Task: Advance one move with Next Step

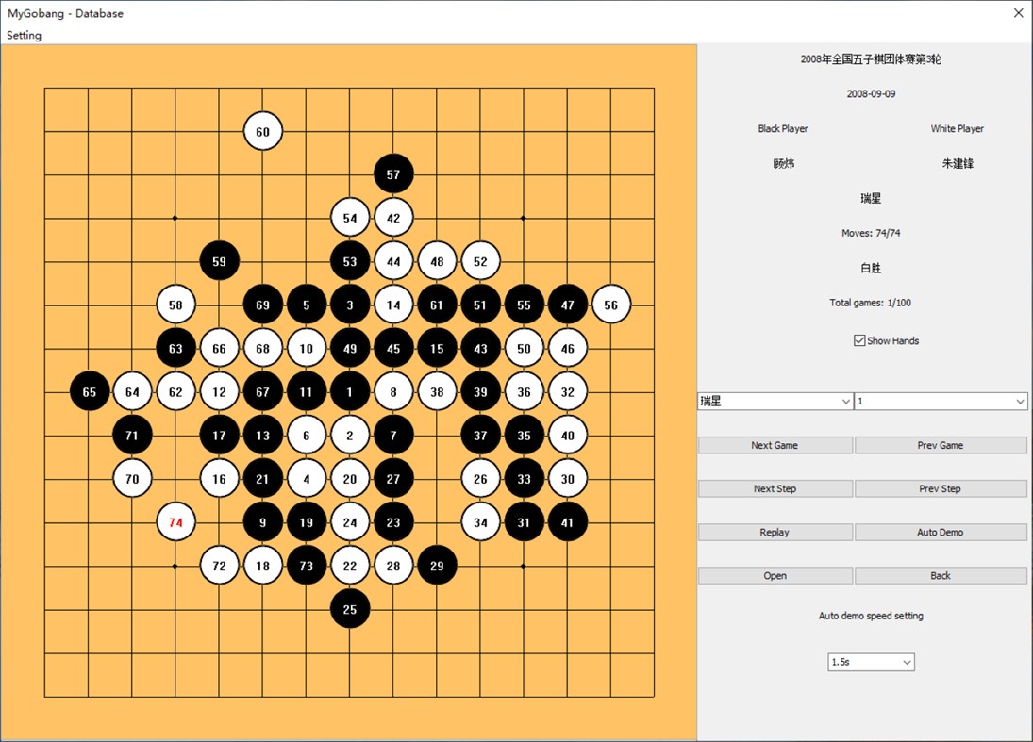Action: (774, 488)
